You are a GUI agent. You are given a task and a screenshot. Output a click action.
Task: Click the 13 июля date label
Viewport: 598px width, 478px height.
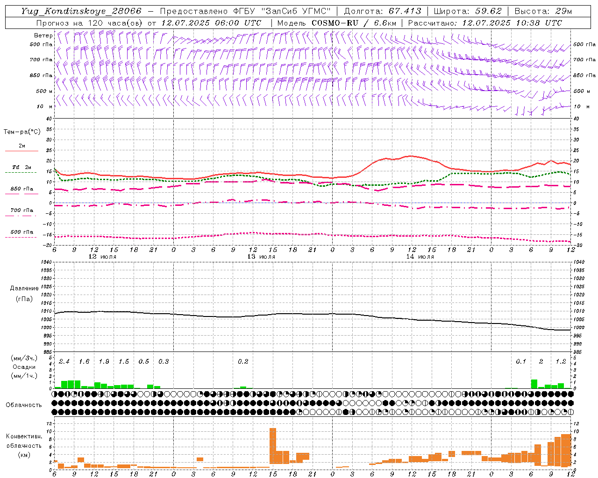click(261, 257)
